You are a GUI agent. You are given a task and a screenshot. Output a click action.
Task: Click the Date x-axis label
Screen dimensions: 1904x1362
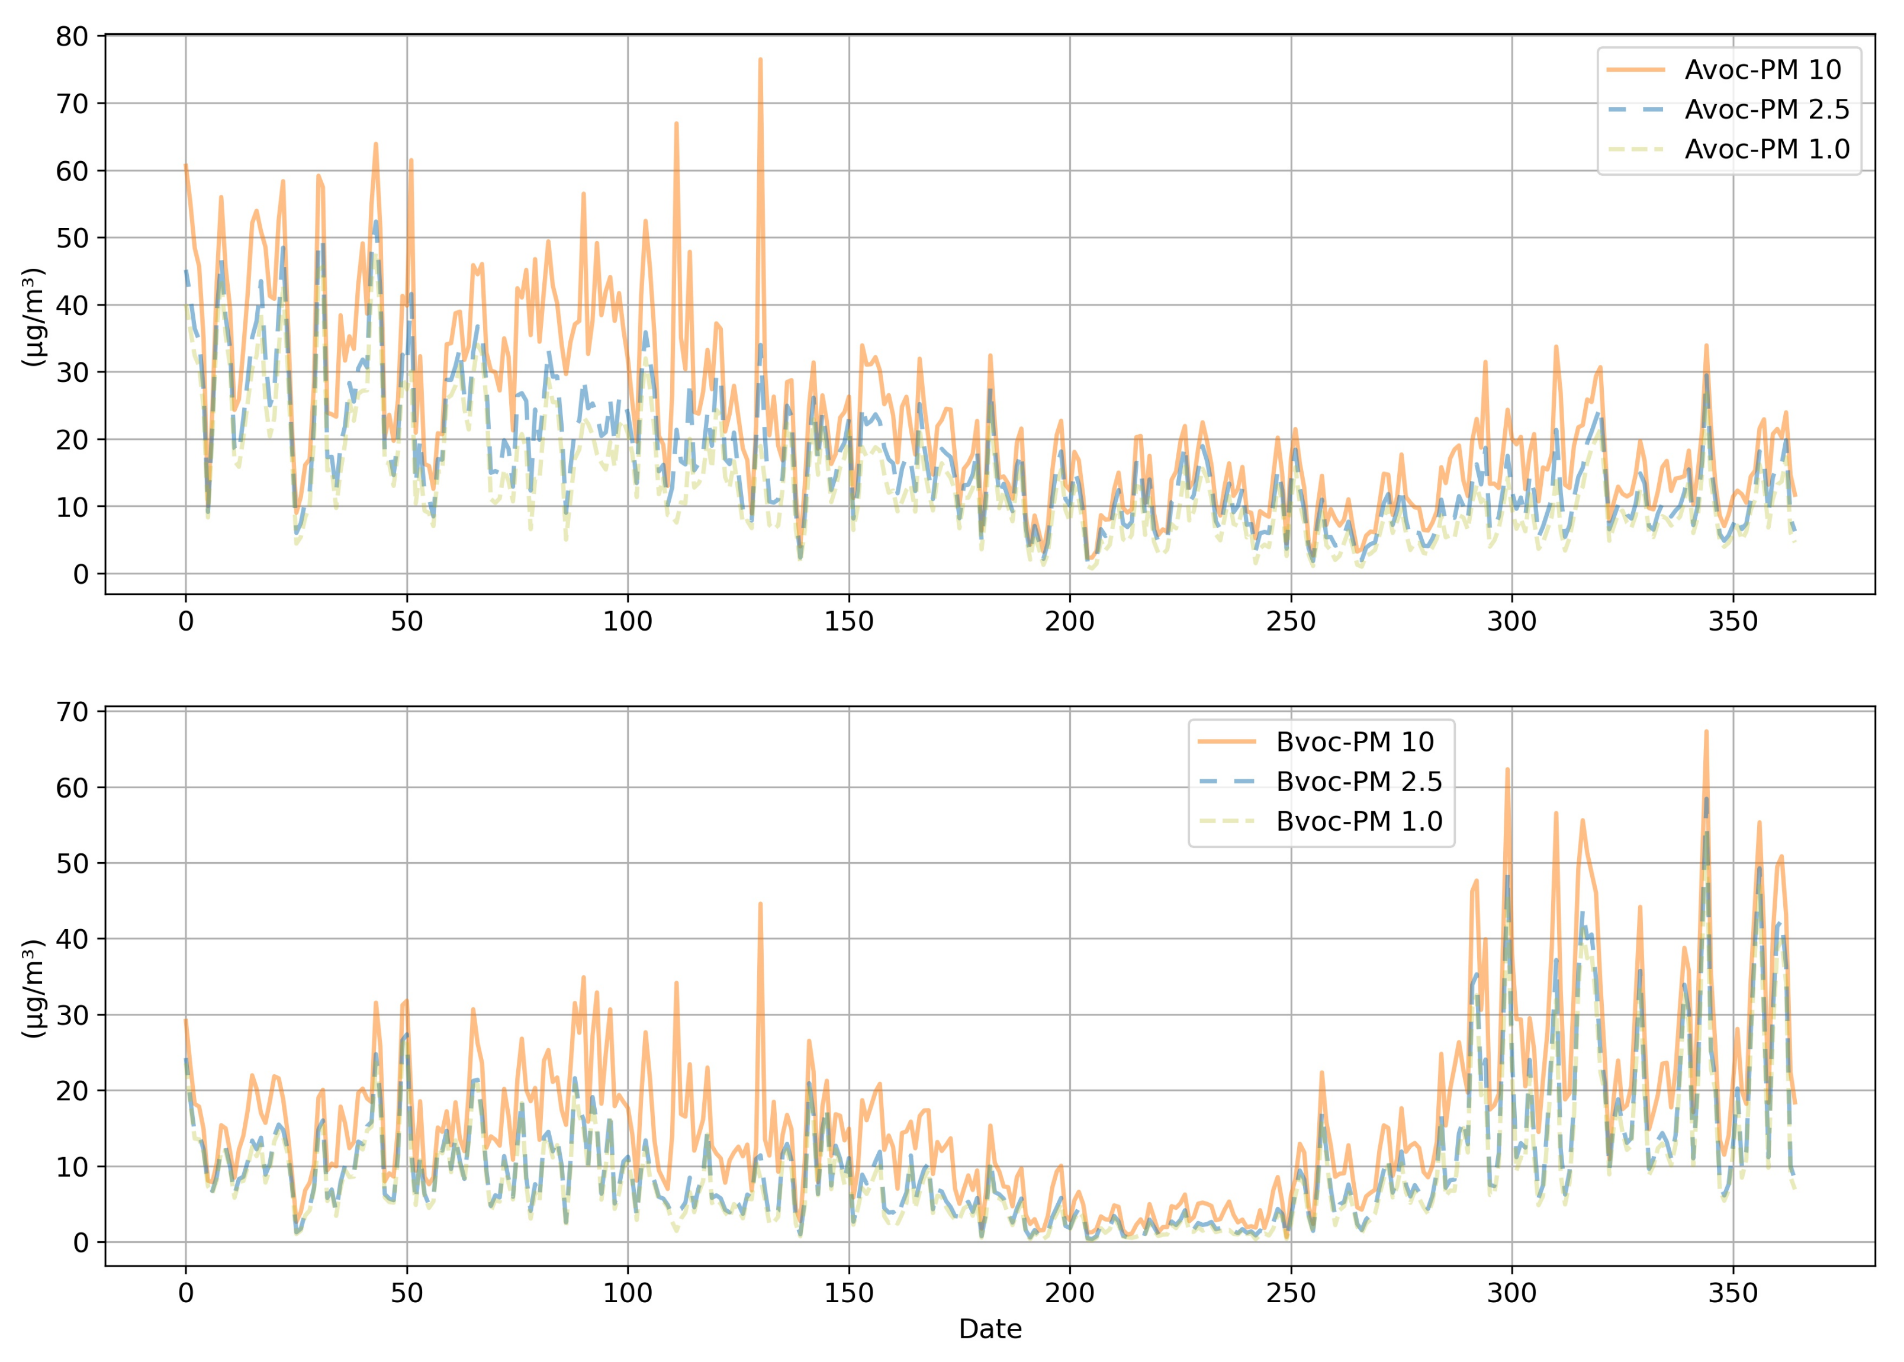tap(990, 1329)
